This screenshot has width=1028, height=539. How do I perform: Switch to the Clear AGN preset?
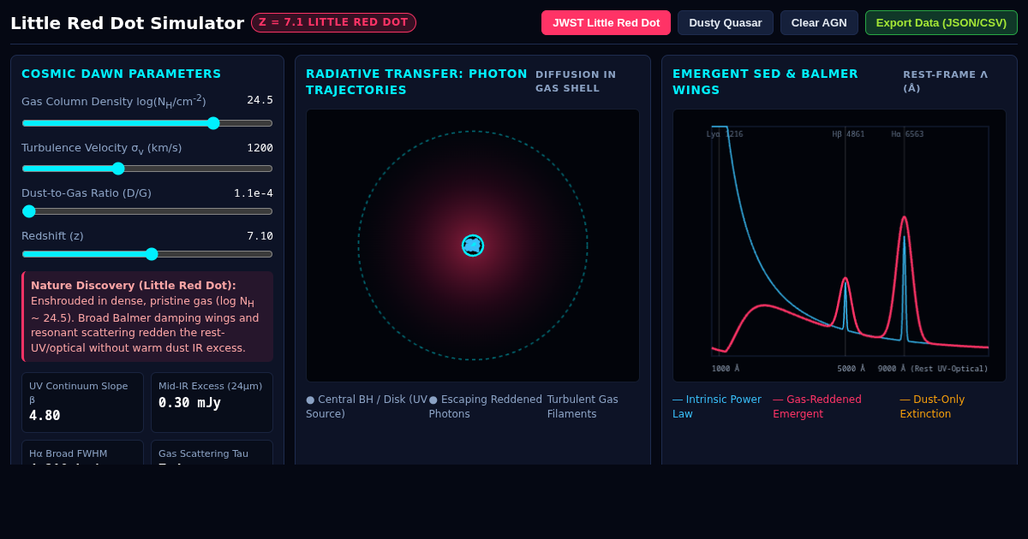pos(819,23)
